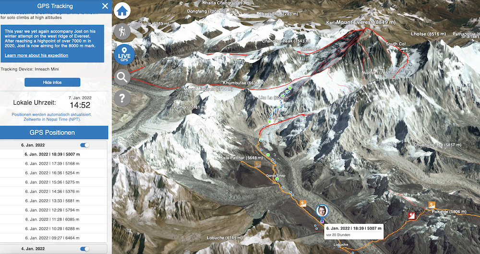The width and height of the screenshot is (480, 254).
Task: Open the help question mark icon
Action: tap(122, 98)
